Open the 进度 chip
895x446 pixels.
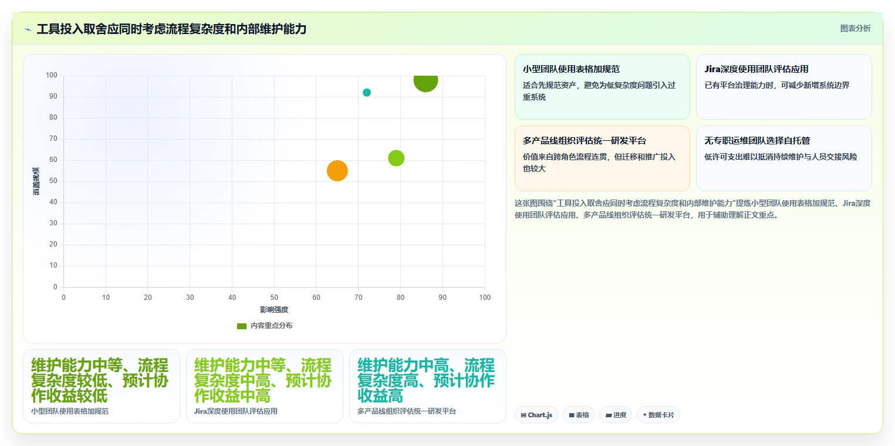click(x=616, y=415)
